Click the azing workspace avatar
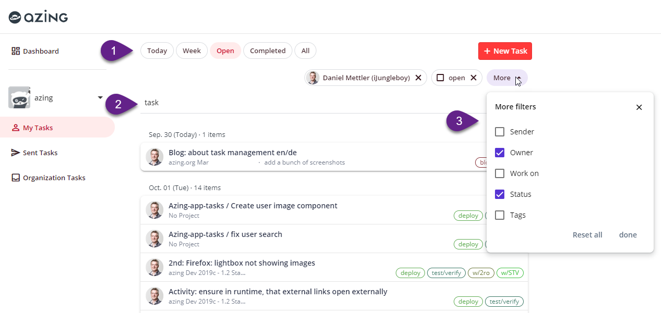 (x=19, y=97)
